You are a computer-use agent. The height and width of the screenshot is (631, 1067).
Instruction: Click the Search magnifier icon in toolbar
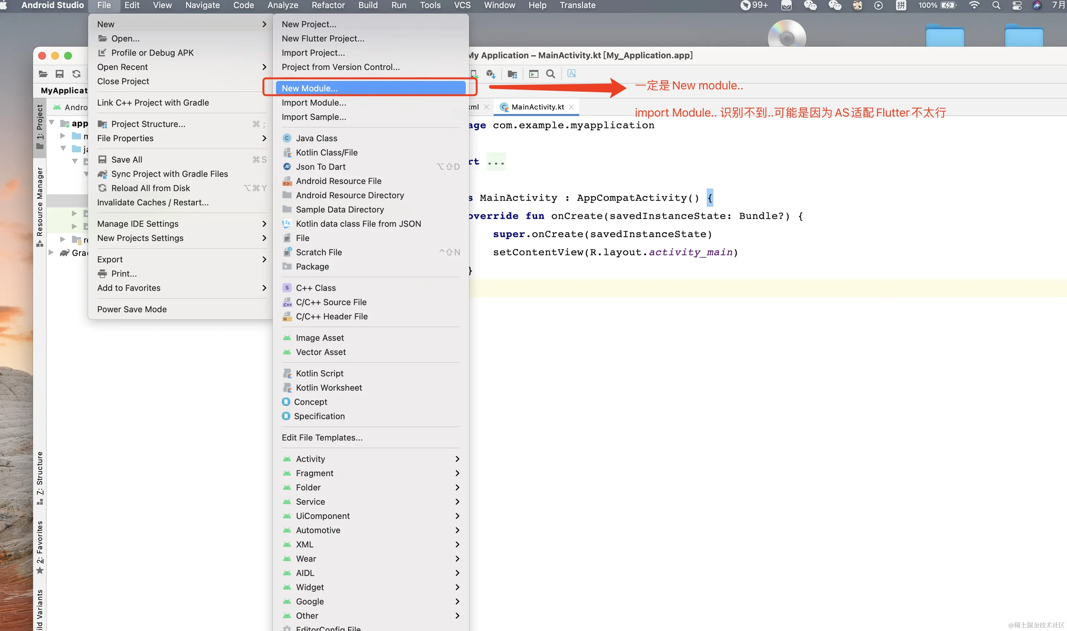point(550,74)
